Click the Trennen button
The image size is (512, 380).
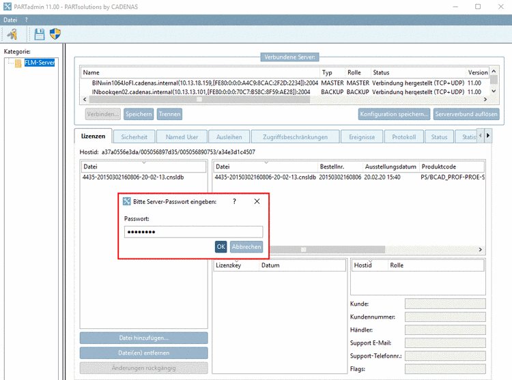click(169, 114)
